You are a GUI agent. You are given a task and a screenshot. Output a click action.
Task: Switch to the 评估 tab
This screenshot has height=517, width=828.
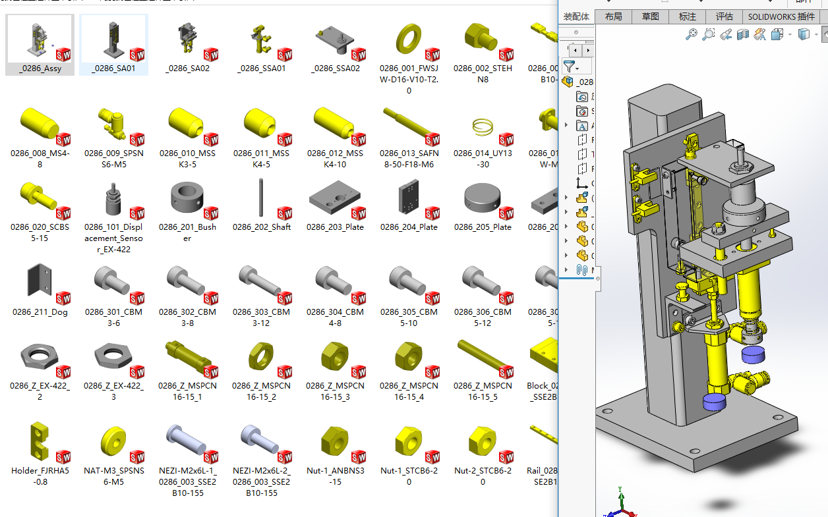tap(724, 16)
